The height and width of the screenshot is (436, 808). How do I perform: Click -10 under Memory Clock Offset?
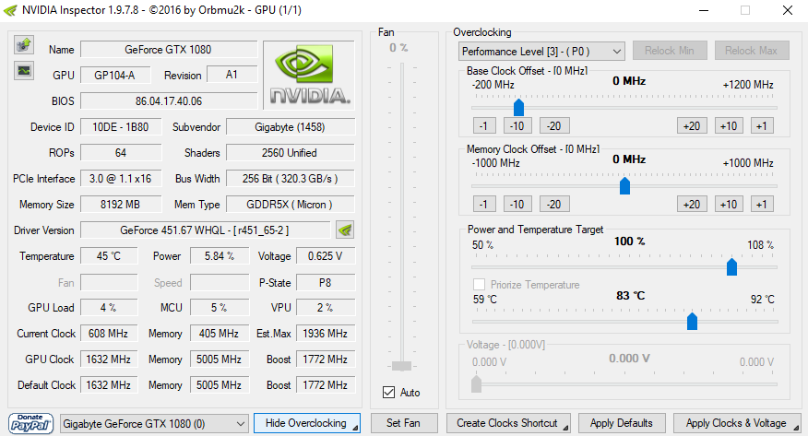517,205
